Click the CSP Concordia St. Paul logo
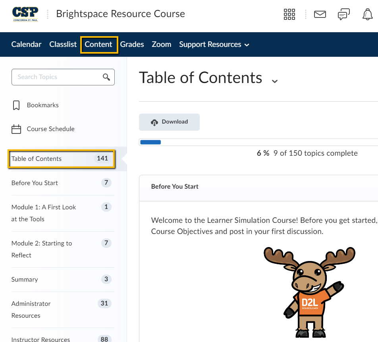Image resolution: width=378 pixels, height=342 pixels. tap(25, 14)
